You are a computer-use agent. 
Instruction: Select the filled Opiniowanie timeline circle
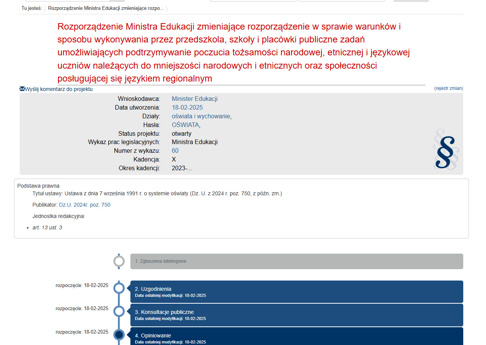pos(119,335)
